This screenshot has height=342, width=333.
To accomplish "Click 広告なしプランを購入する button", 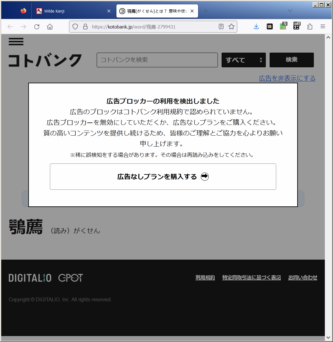I will [x=163, y=177].
